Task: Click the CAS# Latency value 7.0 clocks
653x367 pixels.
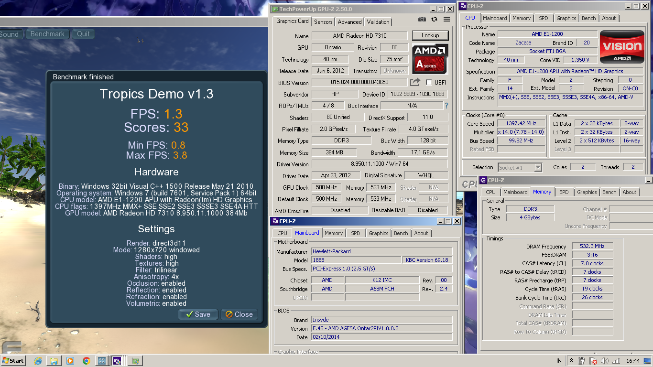Action: pyautogui.click(x=592, y=263)
